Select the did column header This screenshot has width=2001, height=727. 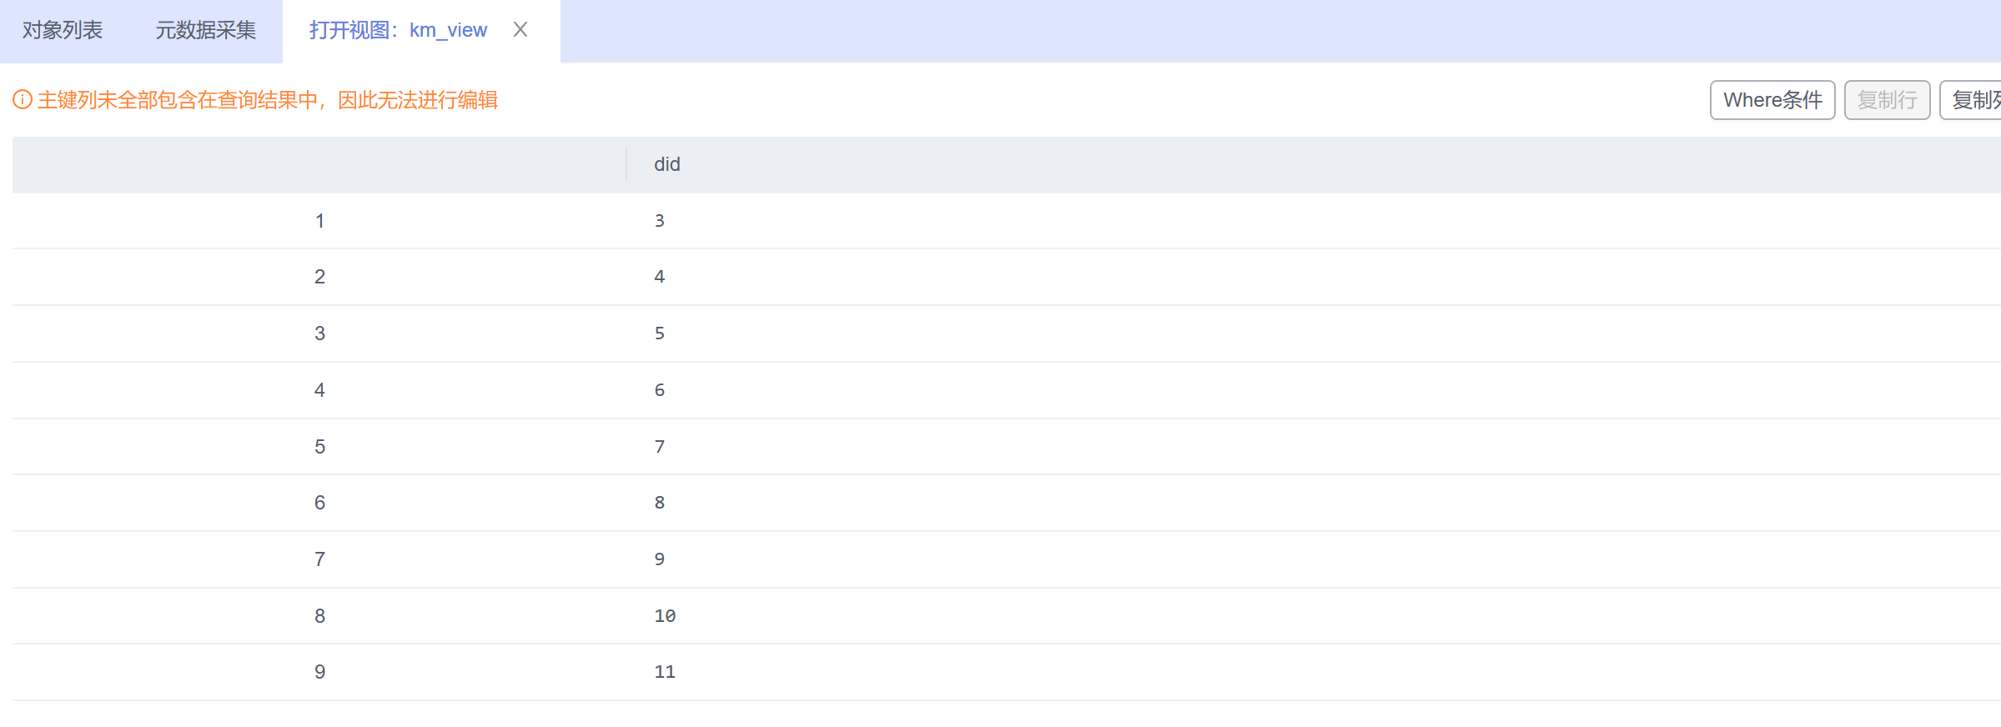pyautogui.click(x=1314, y=165)
